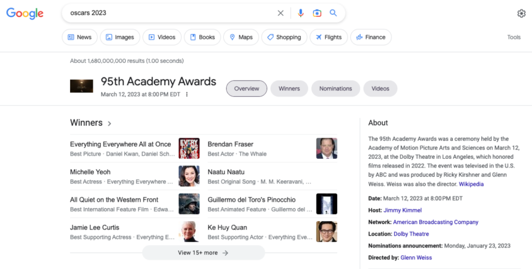Image resolution: width=532 pixels, height=269 pixels.
Task: Click the blue search magnifier icon
Action: [x=334, y=13]
